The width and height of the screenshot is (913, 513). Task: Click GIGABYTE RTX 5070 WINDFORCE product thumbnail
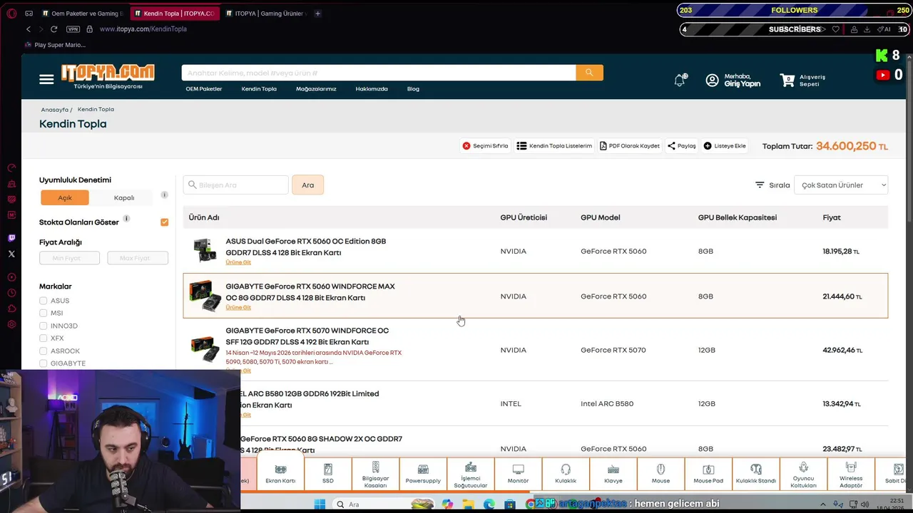coord(205,349)
